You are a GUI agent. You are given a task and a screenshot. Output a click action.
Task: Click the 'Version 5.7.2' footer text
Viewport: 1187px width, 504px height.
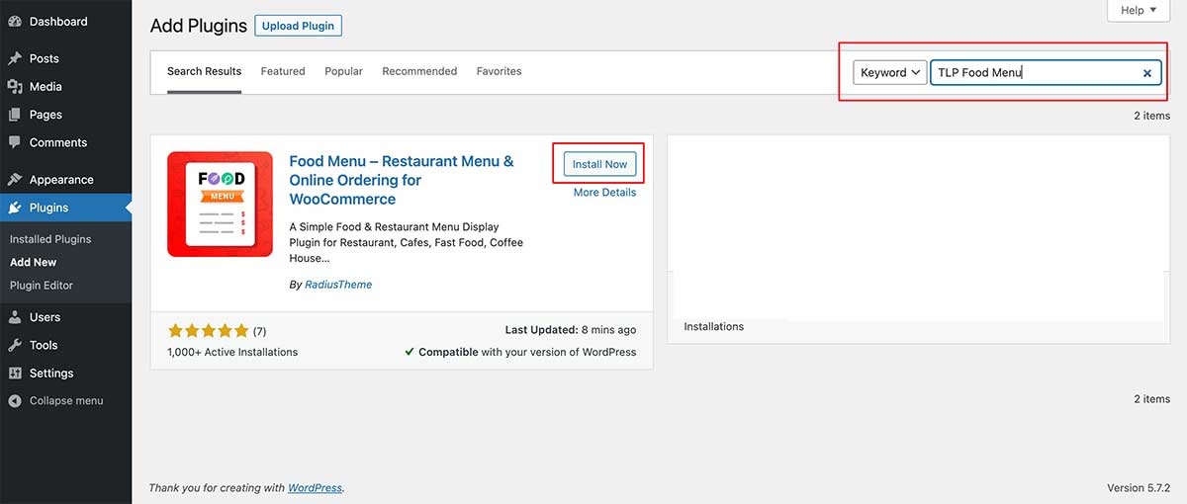(1139, 488)
